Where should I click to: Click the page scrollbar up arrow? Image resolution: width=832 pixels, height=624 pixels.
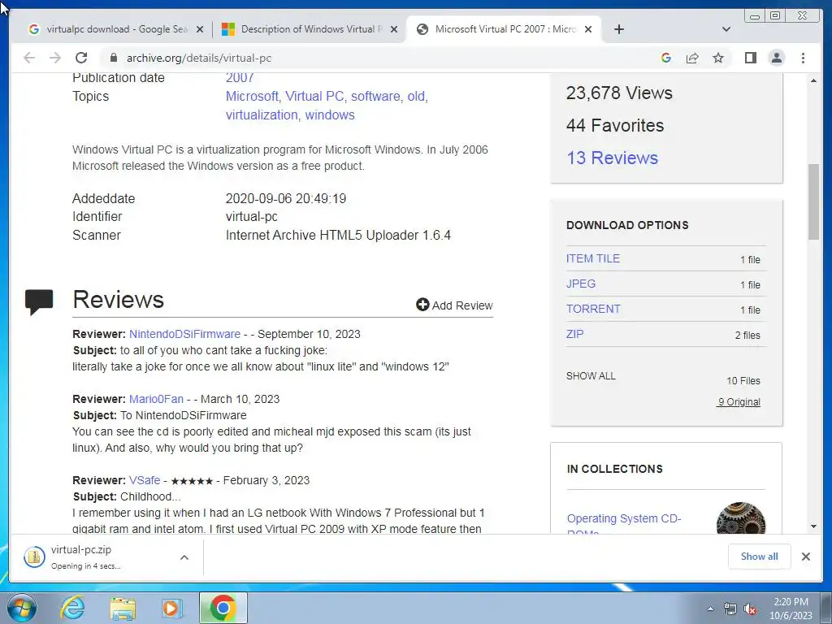pos(813,80)
